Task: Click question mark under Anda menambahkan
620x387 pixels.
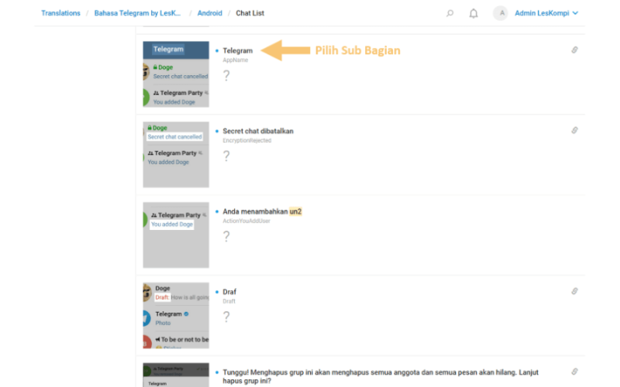Action: tap(226, 237)
